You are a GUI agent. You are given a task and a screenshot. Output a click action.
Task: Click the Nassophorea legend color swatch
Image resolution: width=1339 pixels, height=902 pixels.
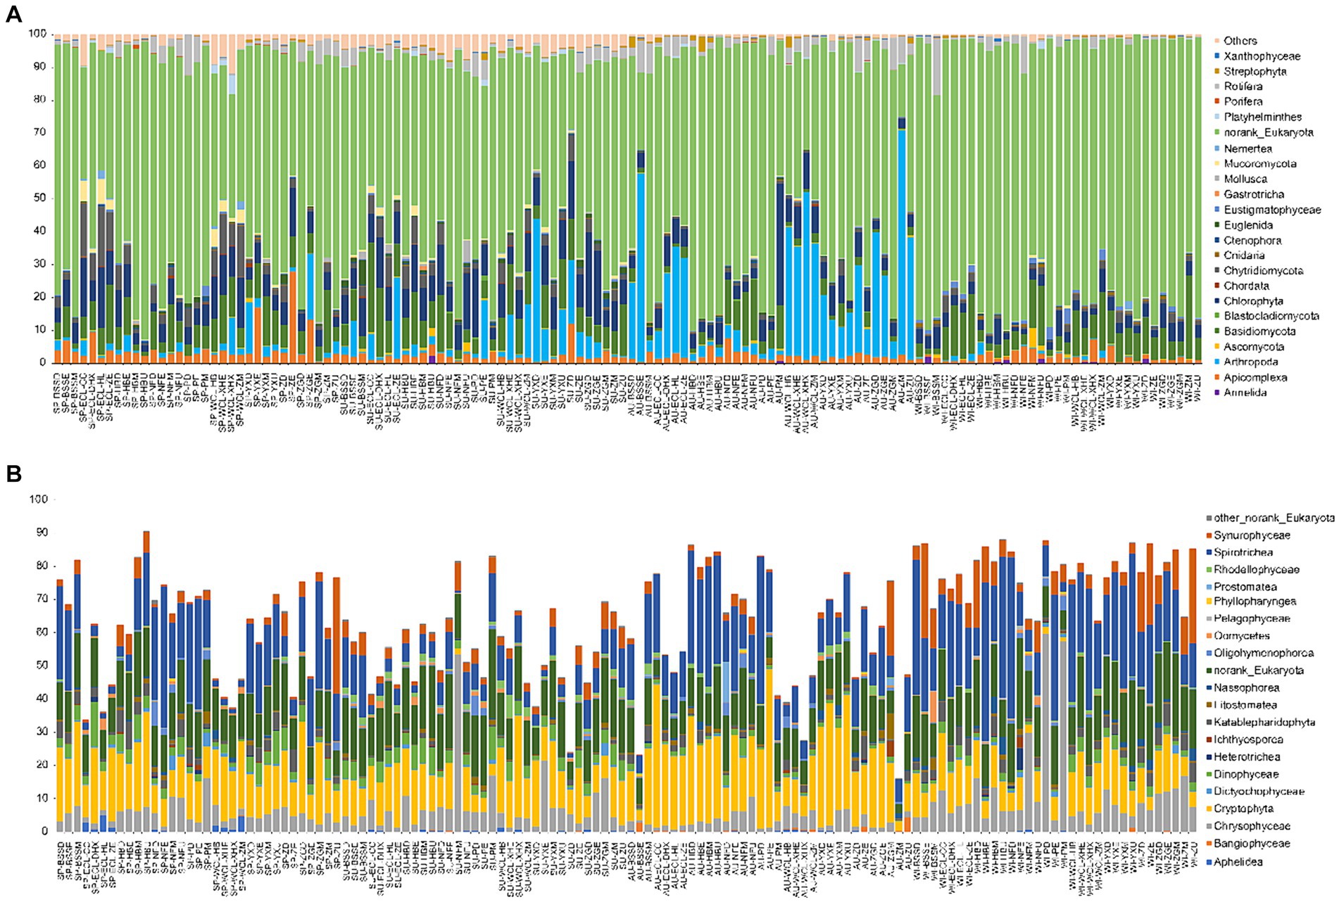pos(1208,688)
